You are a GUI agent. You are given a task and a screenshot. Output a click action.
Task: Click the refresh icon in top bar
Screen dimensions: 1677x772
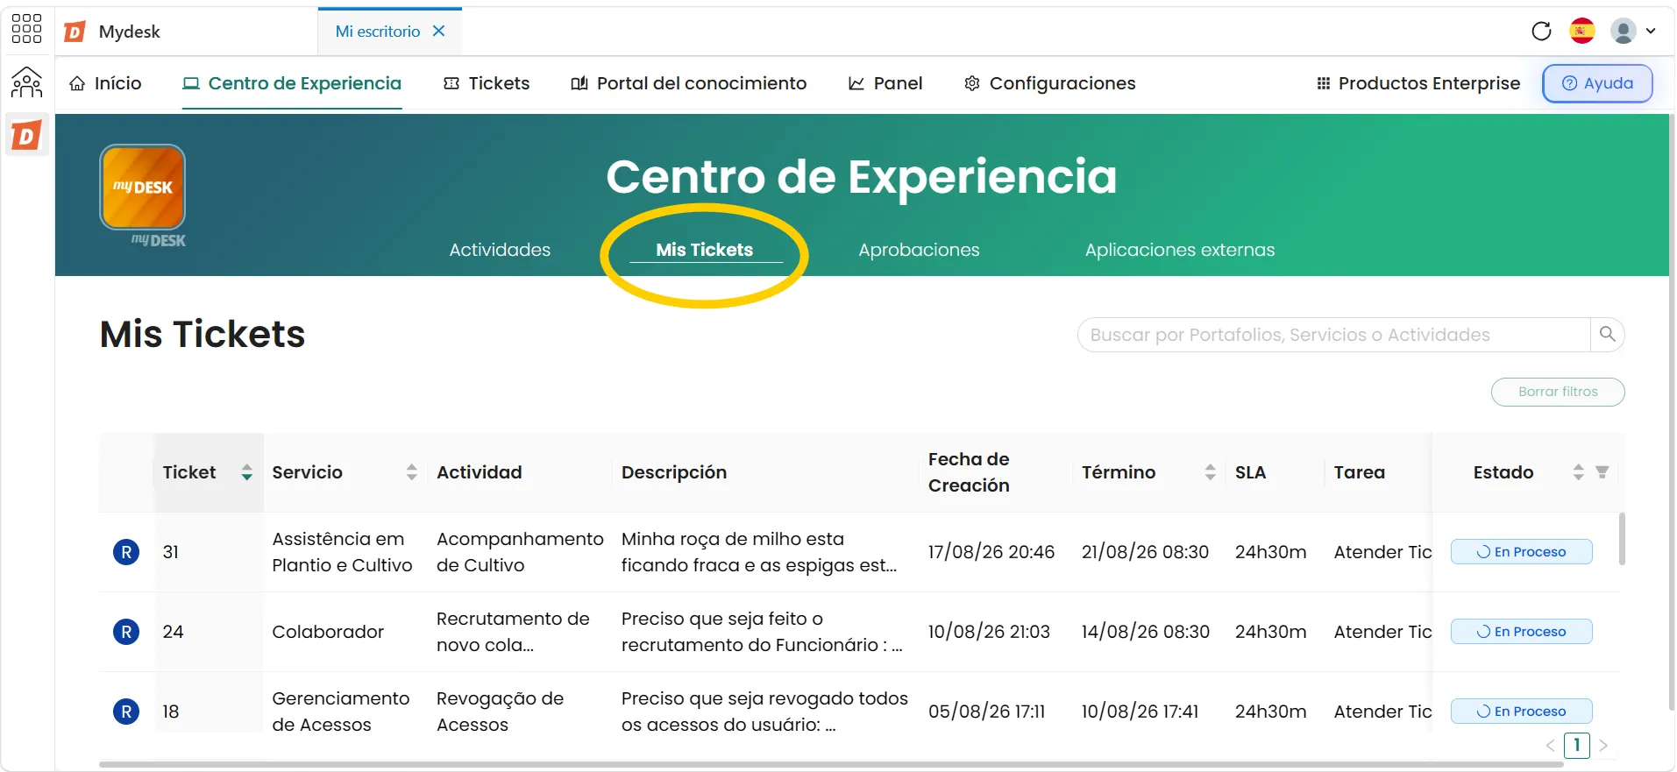coord(1541,32)
